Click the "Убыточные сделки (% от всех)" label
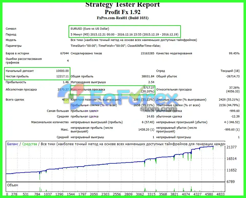The width and height of the screenshot is (246, 198). (x=178, y=105)
